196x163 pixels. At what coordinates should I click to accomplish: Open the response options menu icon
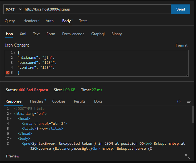pos(189,101)
